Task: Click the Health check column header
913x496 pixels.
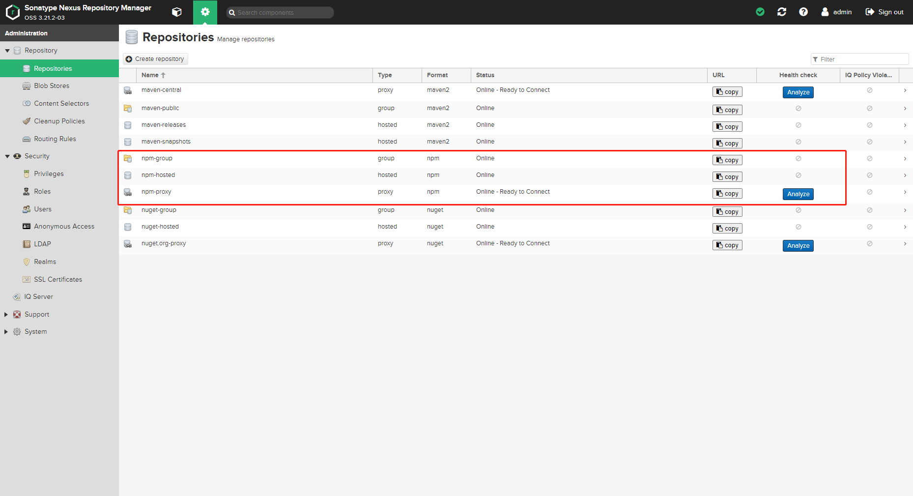Action: point(798,75)
